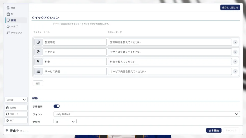The image size is (246, 138).
Task: Click the clock icon for 営業時間 row
Action: (x=38, y=42)
